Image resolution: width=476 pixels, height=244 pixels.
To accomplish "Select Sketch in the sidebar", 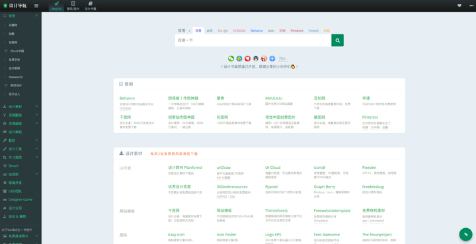I will click(x=14, y=166).
